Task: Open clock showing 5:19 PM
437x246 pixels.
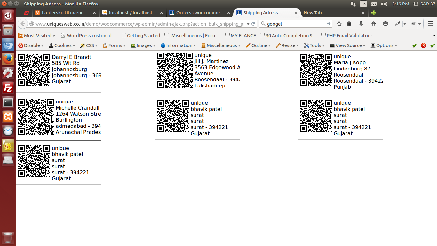Action: coord(401,4)
